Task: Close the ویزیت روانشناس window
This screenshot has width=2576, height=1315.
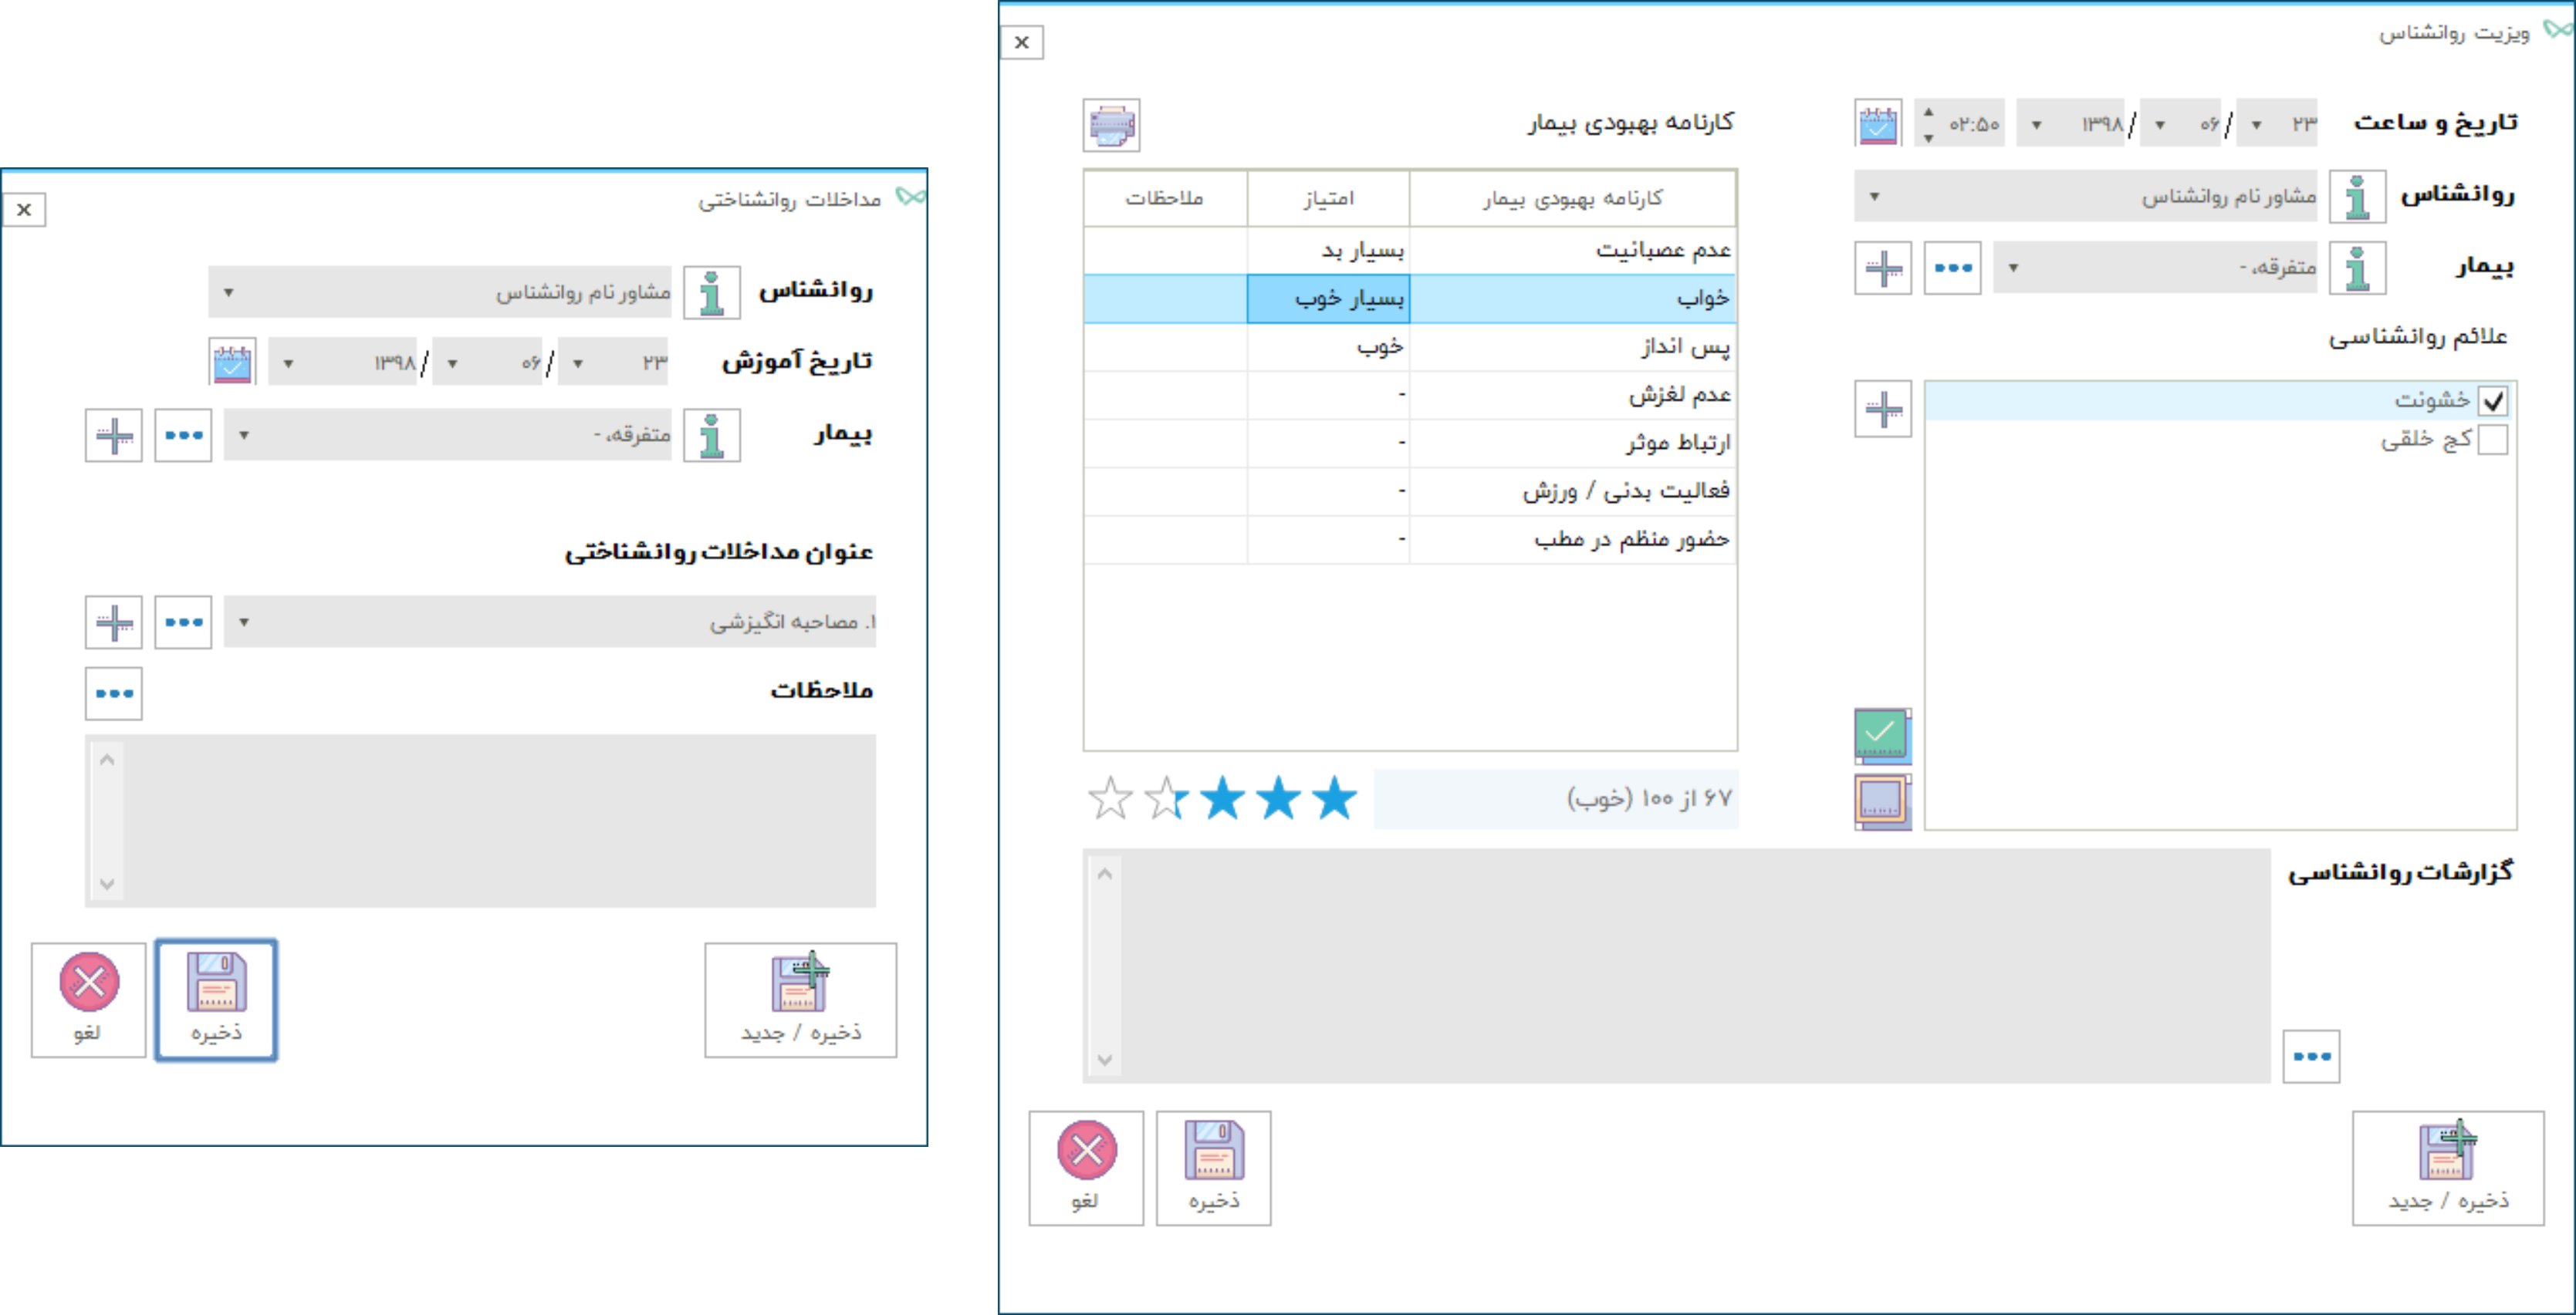Action: tap(1022, 42)
